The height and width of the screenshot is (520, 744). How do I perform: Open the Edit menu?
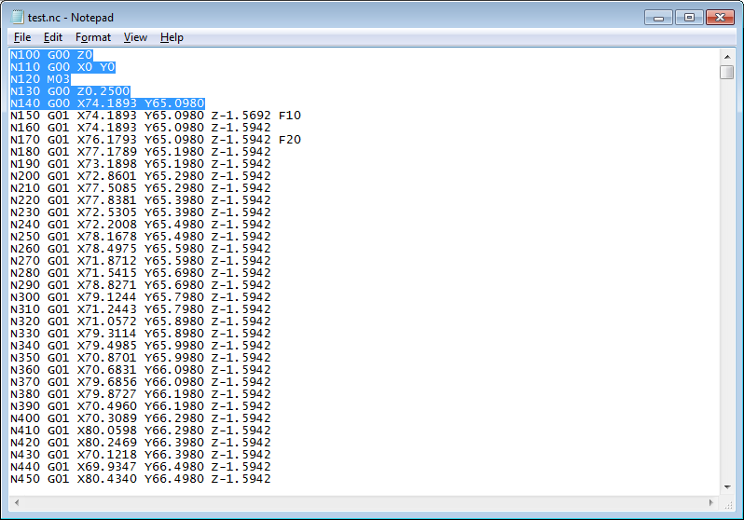[52, 37]
